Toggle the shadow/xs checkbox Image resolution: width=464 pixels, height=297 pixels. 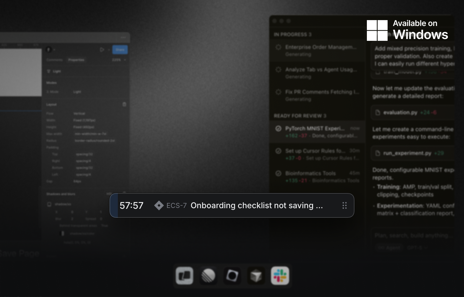(x=49, y=204)
